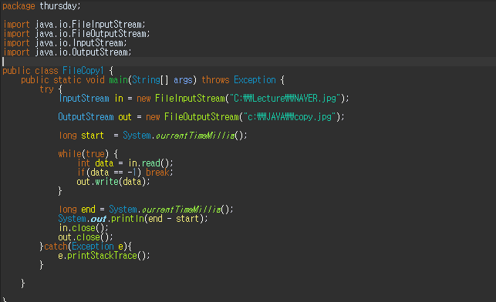Click the 'try' keyword
Screen dimensions: 496x302
click(x=46, y=89)
